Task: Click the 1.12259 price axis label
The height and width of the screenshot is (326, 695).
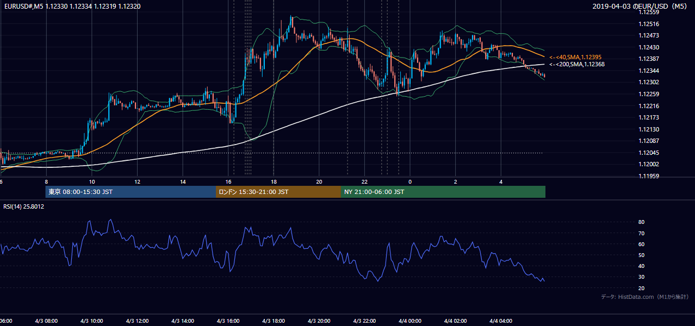Action: pyautogui.click(x=649, y=94)
